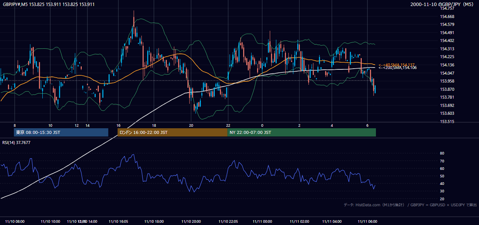Click the RSI(14) 37.7677 indicator label

click(x=16, y=142)
